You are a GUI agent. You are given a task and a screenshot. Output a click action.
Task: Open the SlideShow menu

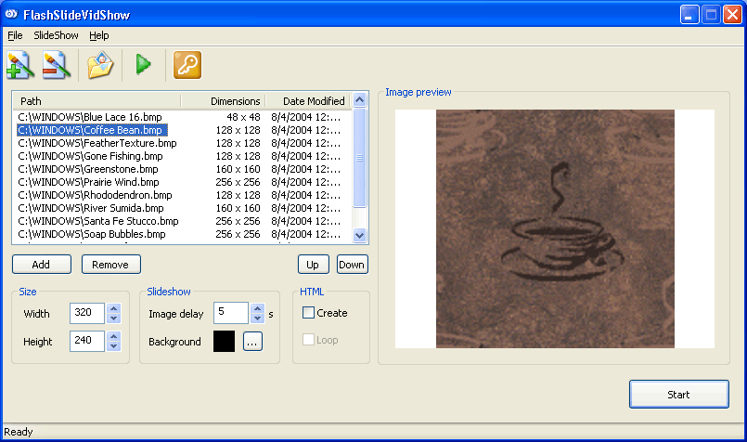(x=56, y=35)
